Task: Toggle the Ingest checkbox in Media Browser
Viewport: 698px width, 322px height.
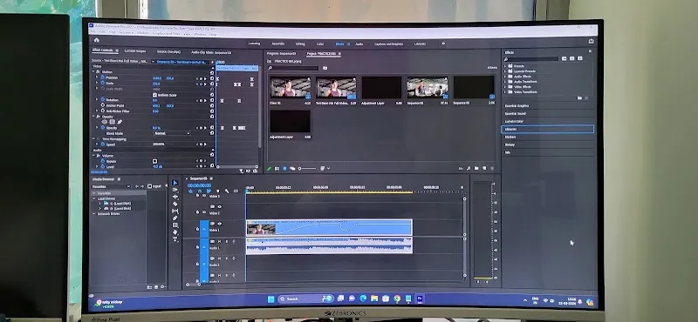Action: tap(150, 186)
